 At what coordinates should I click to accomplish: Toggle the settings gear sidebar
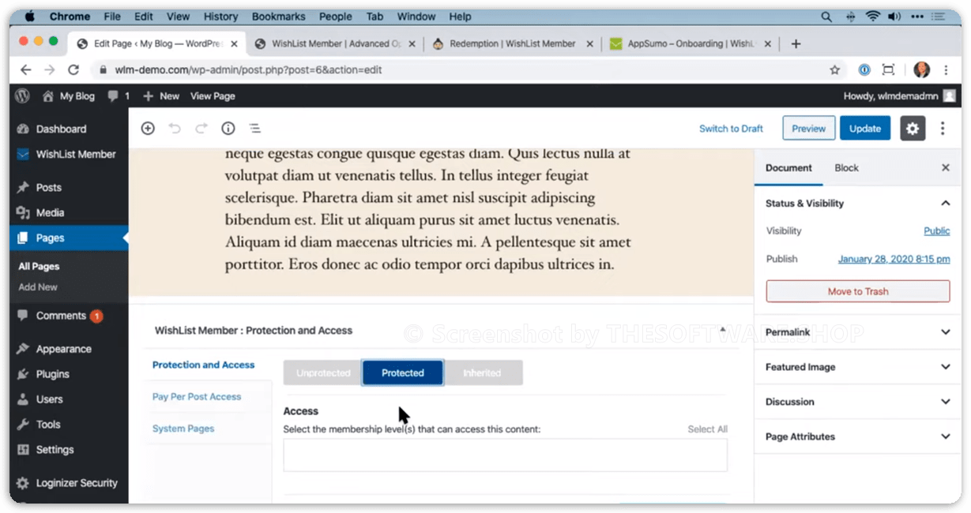point(913,129)
